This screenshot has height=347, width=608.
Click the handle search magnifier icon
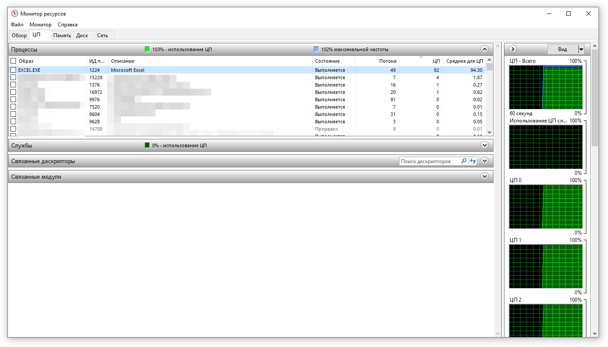click(464, 161)
